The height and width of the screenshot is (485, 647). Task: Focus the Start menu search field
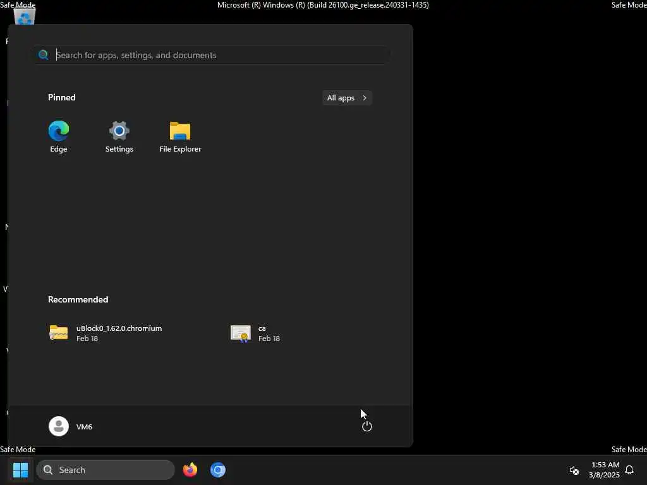[x=212, y=55]
